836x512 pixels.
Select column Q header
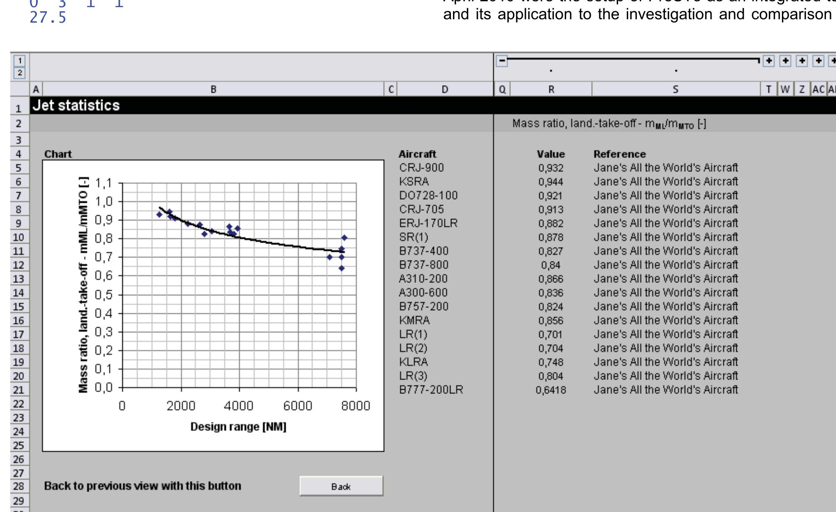click(502, 89)
